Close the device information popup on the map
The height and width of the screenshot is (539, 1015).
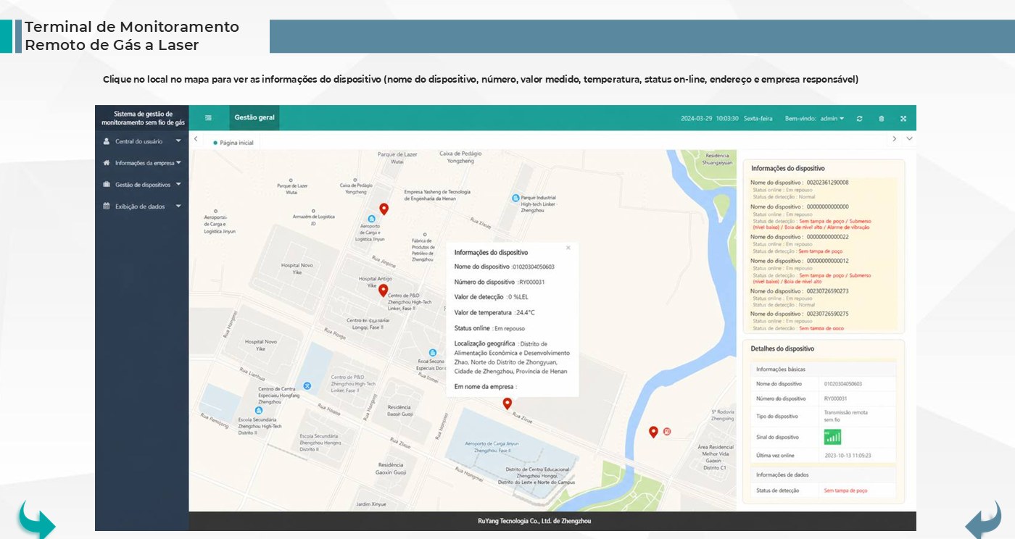coord(568,248)
